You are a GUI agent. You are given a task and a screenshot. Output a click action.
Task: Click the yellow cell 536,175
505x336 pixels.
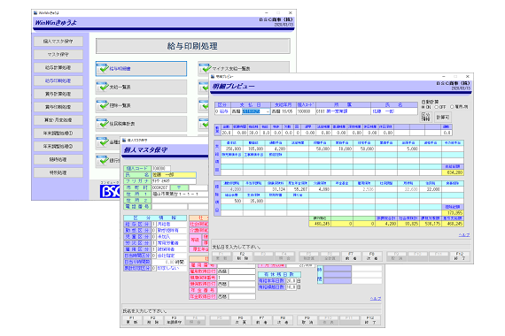tap(431, 224)
